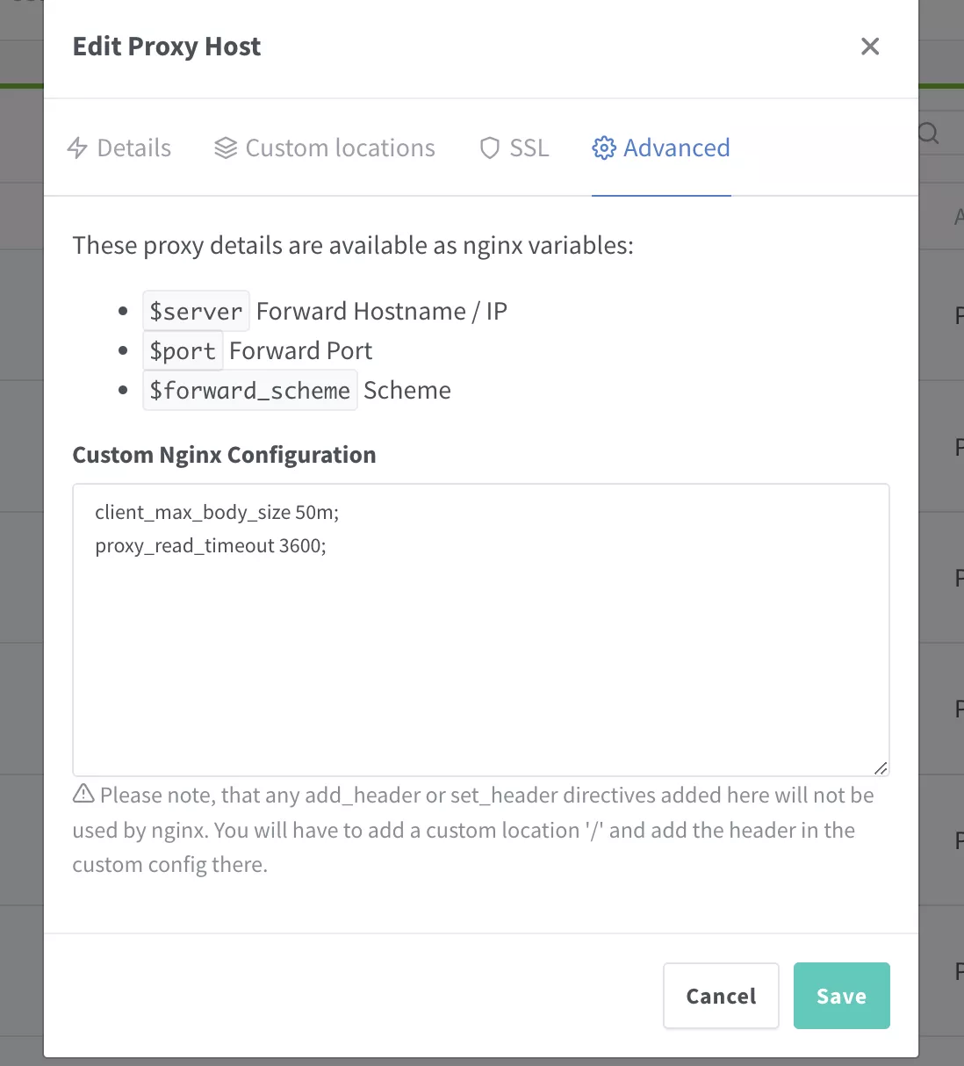Click the textarea resize handle corner
Screen dimensions: 964x1066
point(881,767)
